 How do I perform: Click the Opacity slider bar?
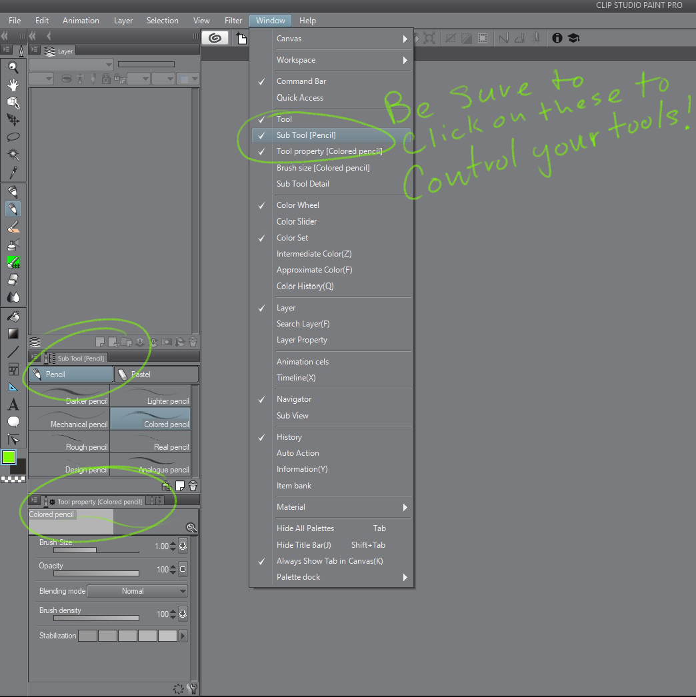pyautogui.click(x=96, y=574)
